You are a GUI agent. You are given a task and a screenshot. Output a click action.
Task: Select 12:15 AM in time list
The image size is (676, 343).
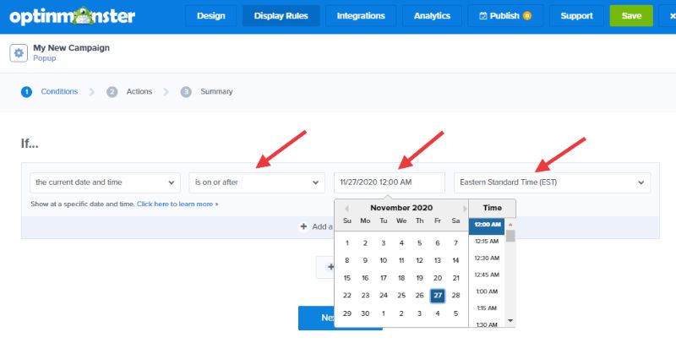tap(487, 242)
